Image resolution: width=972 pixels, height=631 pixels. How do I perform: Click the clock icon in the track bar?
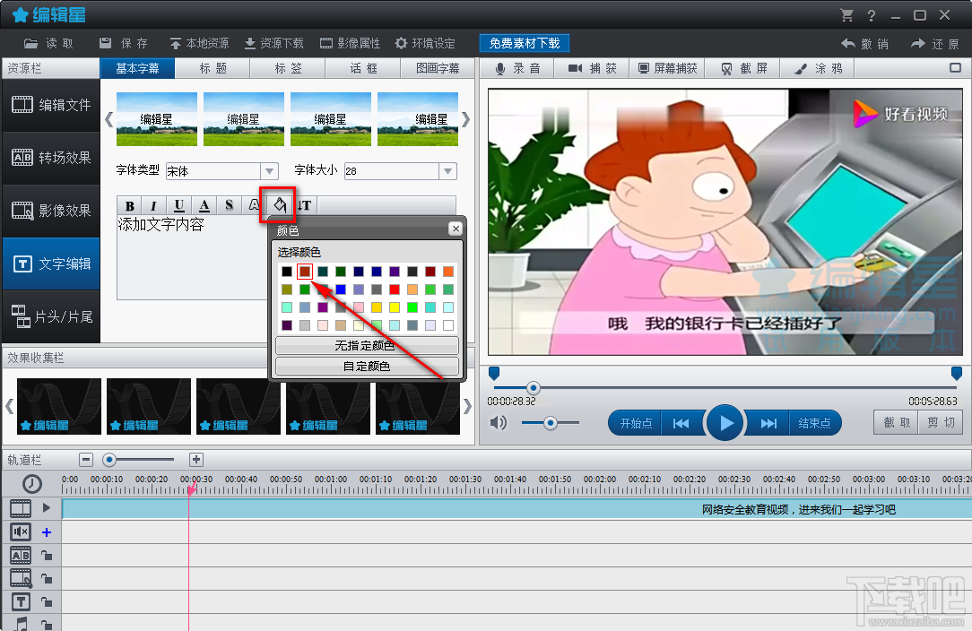point(32,483)
